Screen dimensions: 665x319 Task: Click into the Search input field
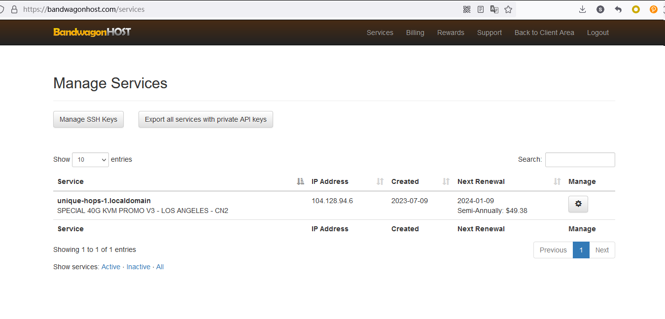580,160
